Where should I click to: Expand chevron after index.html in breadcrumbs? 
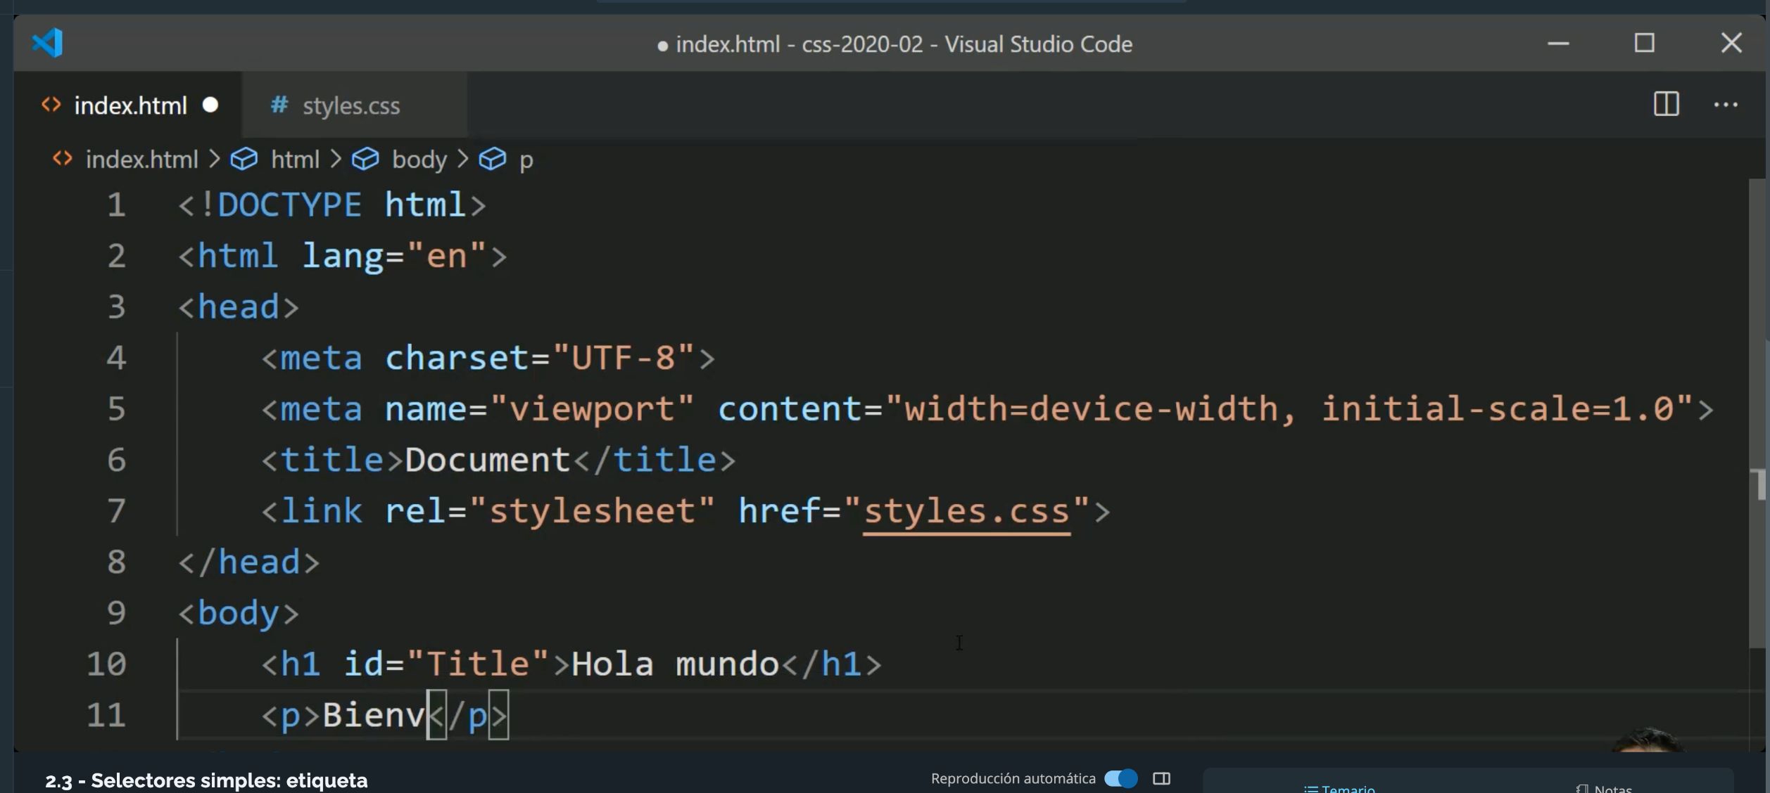tap(215, 160)
